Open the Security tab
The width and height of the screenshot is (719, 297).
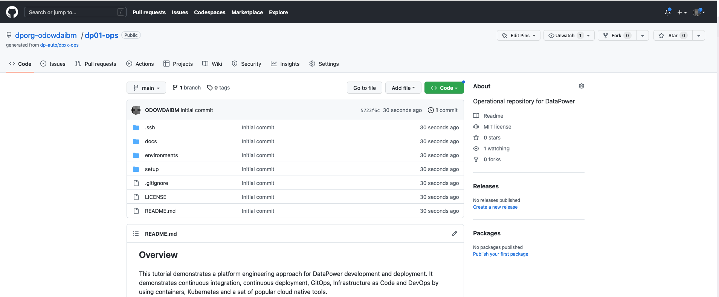[246, 64]
